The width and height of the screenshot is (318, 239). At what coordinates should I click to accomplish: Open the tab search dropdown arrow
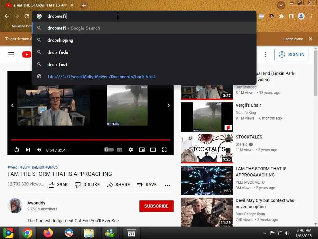point(281,5)
